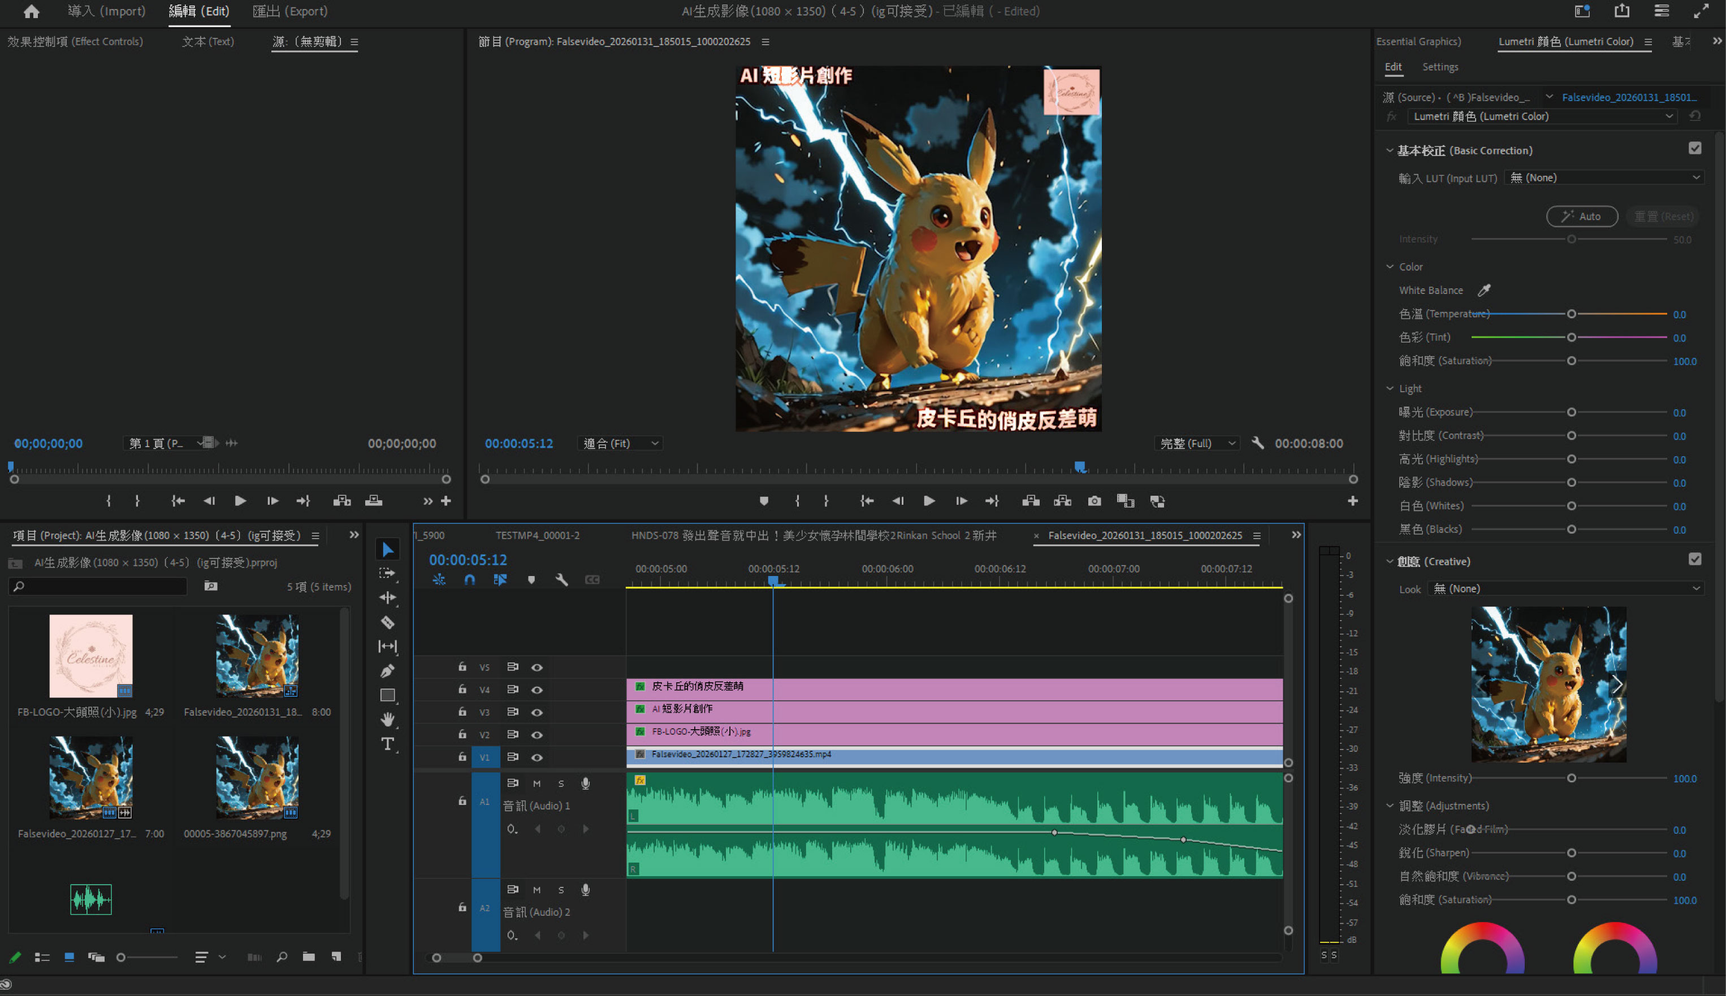The width and height of the screenshot is (1726, 996).
Task: Collapse the Color subsection
Action: pos(1390,267)
